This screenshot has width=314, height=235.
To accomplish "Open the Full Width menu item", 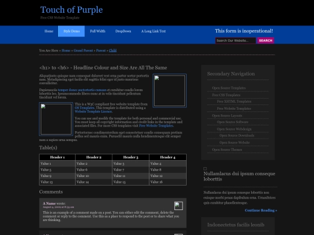I will click(x=98, y=31).
